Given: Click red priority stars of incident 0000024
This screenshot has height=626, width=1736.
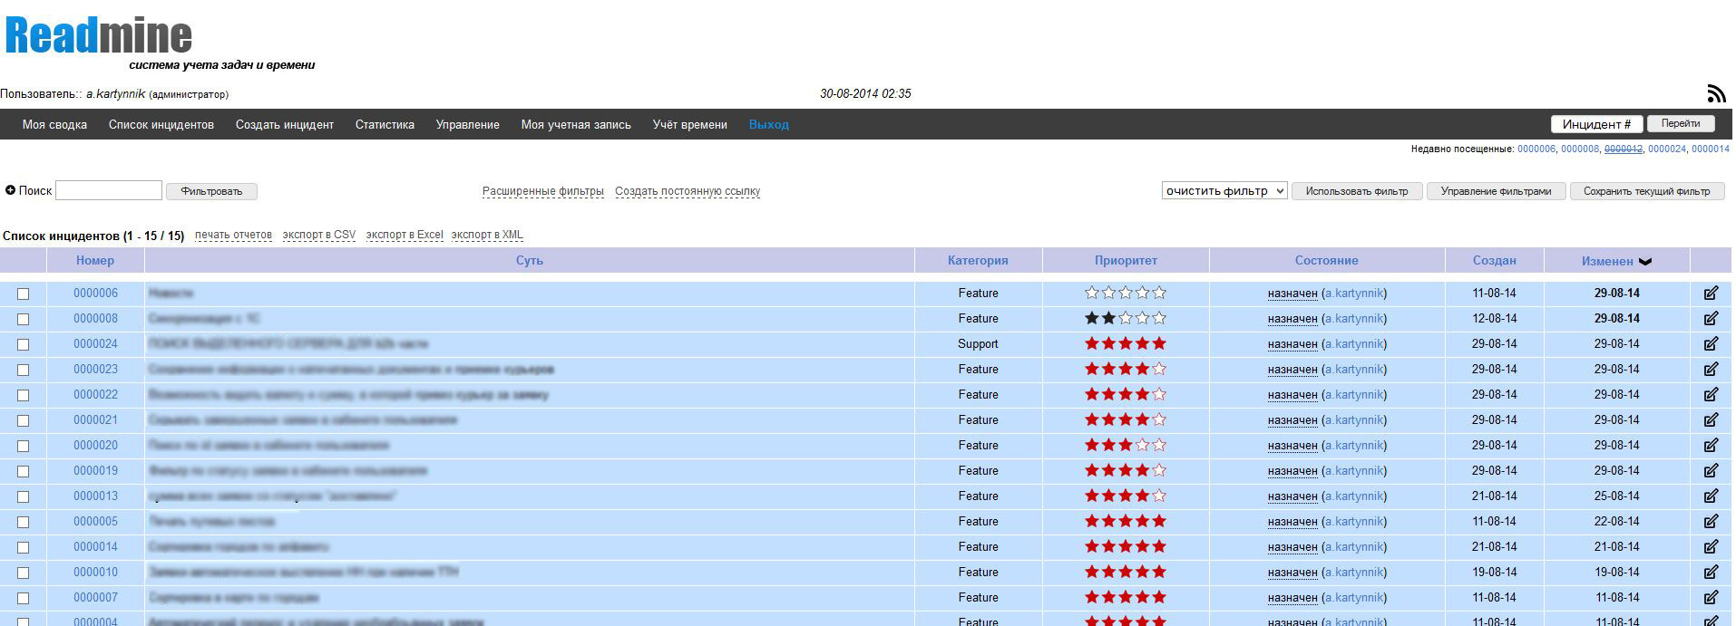Looking at the screenshot, I should 1126,343.
